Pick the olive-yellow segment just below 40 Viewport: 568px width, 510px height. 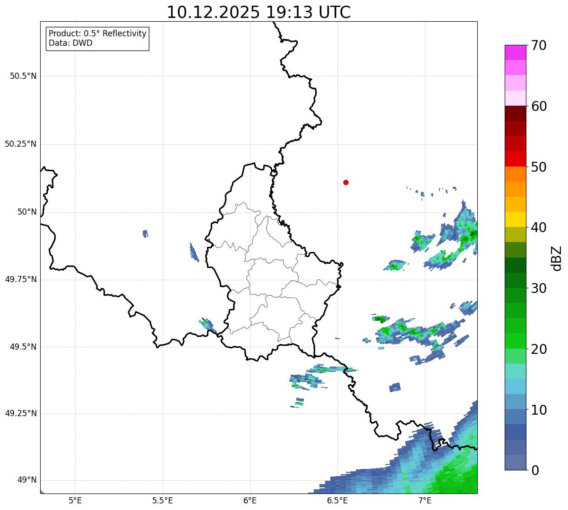pyautogui.click(x=515, y=234)
